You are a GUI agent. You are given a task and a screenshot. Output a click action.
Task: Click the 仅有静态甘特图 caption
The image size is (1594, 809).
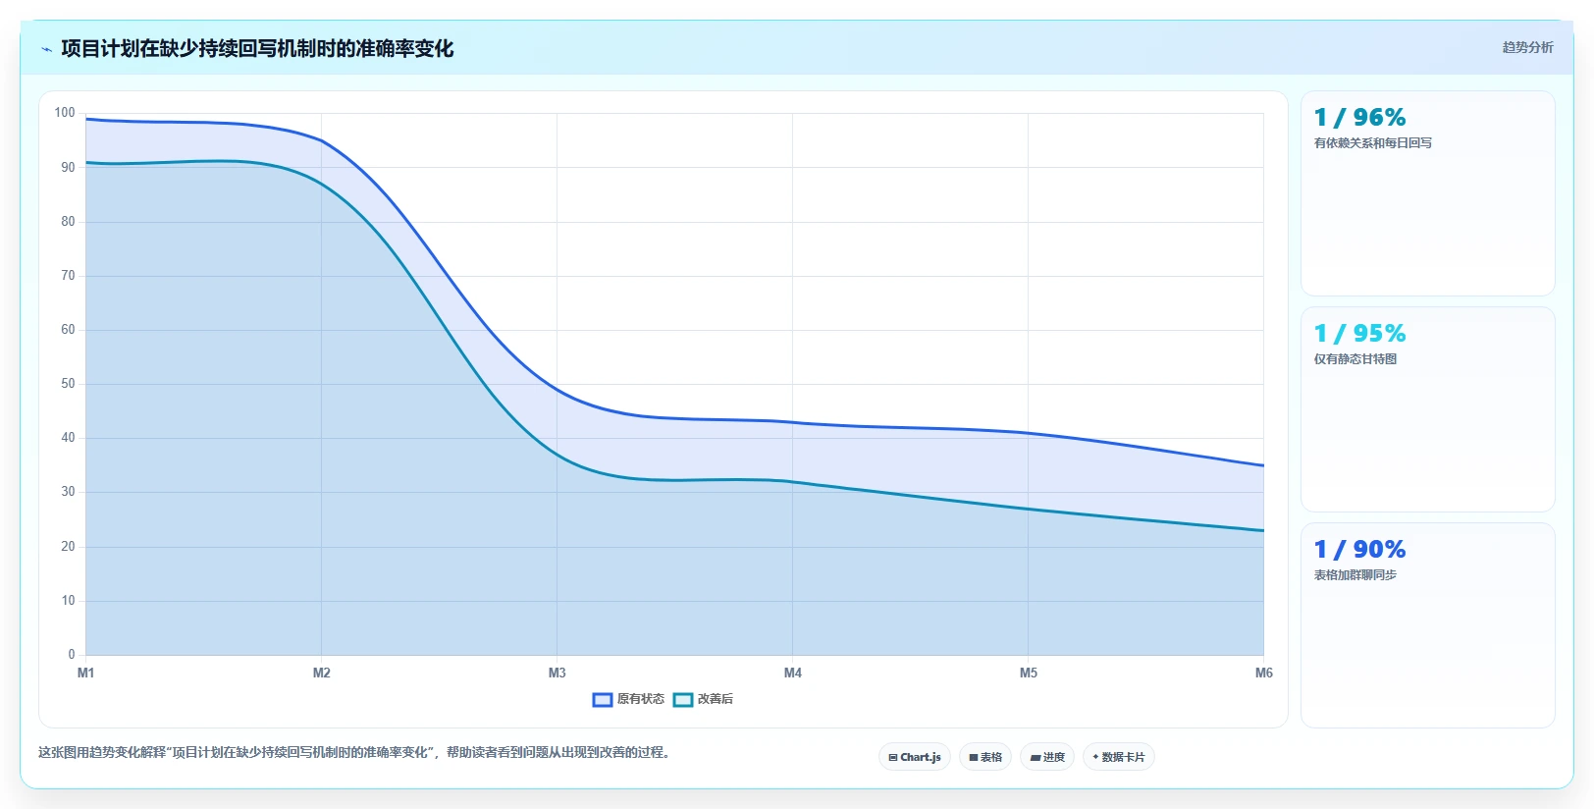1355,359
